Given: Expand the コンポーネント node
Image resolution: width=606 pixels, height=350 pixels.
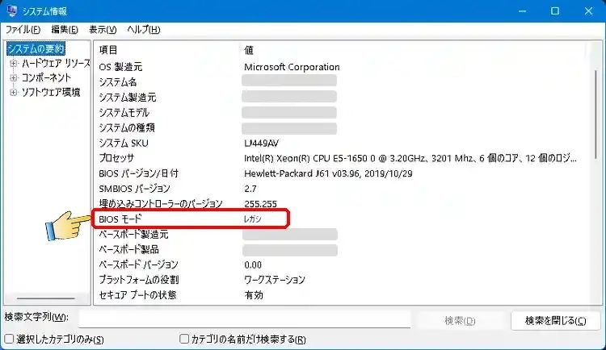Looking at the screenshot, I should point(14,78).
